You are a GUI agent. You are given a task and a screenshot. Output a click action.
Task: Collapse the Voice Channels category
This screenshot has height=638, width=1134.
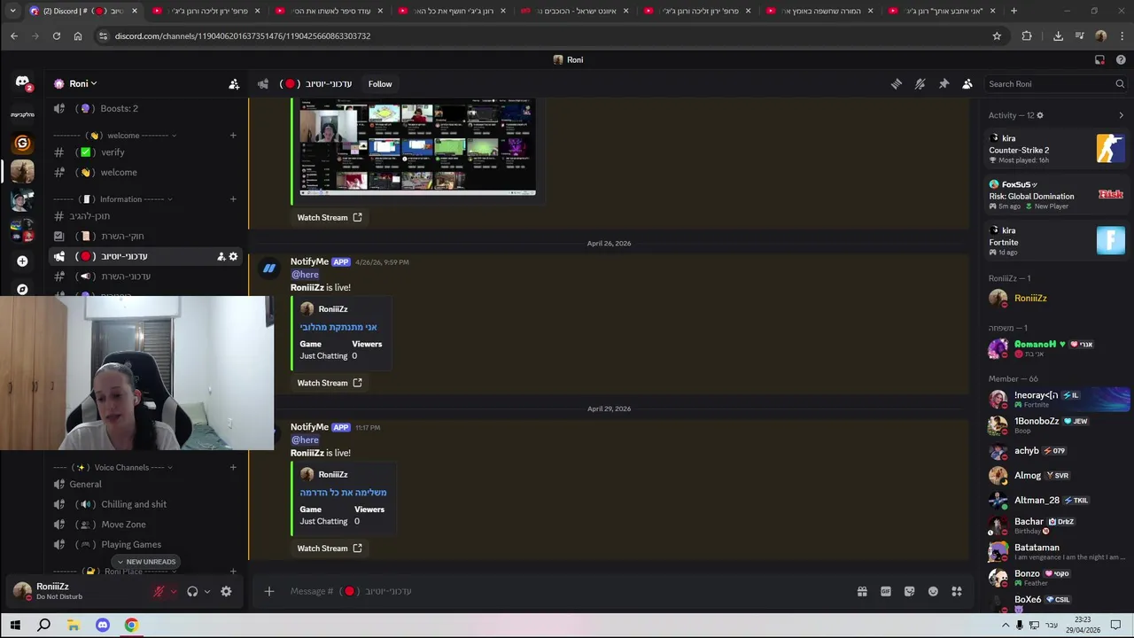[x=113, y=468]
